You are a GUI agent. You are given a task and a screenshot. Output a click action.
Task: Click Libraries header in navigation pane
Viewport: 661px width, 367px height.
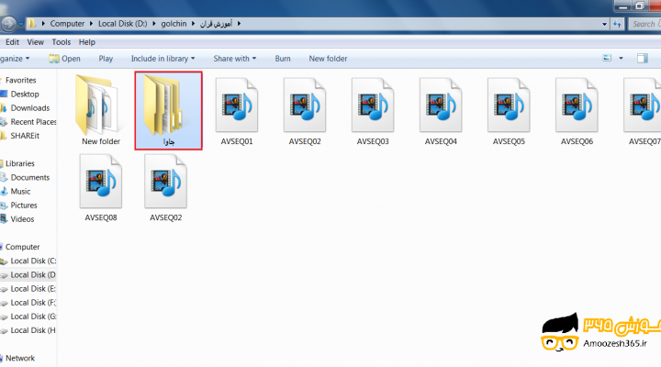point(20,163)
